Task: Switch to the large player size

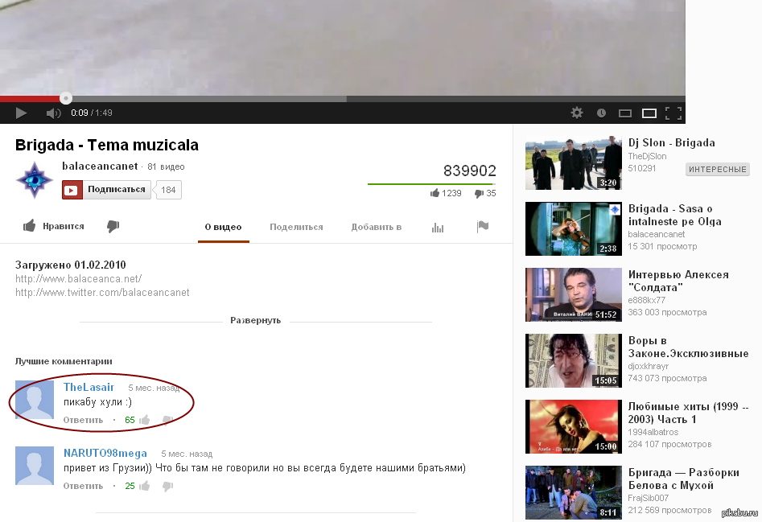Action: click(649, 113)
